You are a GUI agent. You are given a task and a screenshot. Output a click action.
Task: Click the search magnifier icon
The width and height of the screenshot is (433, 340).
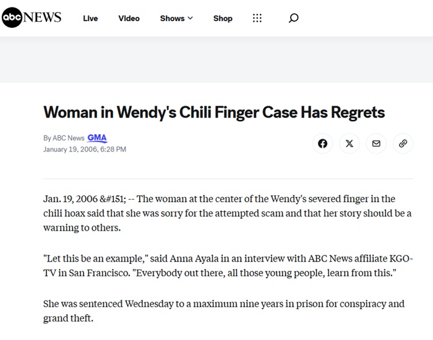[294, 18]
